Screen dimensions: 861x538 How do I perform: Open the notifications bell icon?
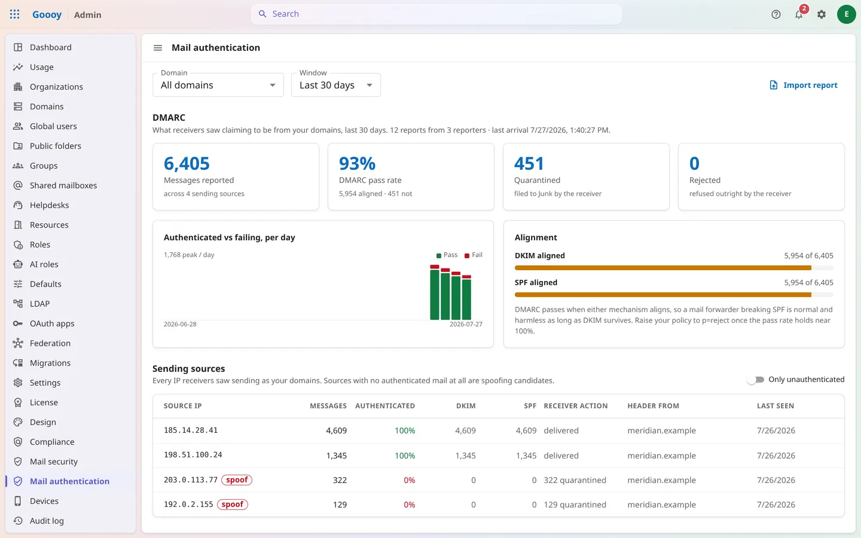(x=799, y=14)
